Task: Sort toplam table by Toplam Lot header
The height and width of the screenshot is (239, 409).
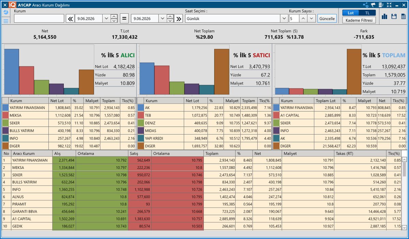Action: (x=328, y=101)
